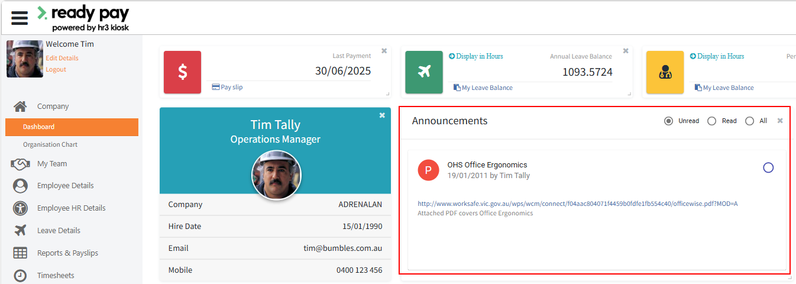Click the yellow doctor personal leave icon
796x284 pixels.
665,72
